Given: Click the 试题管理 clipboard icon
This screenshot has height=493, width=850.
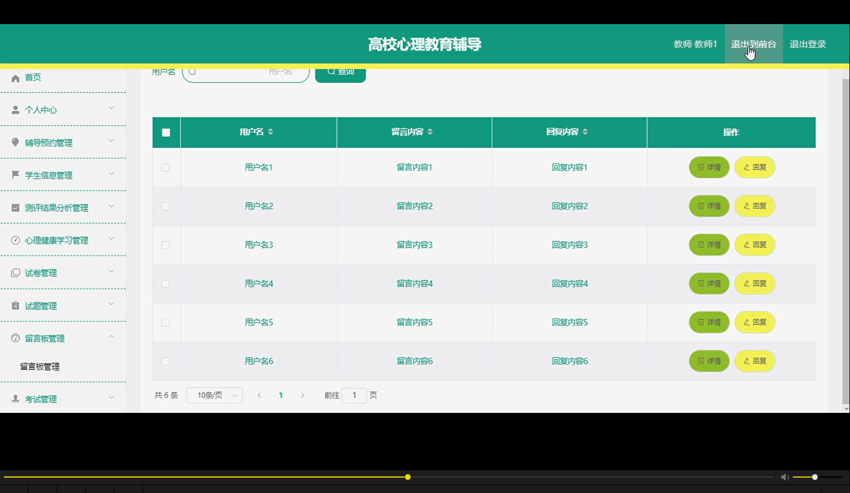Looking at the screenshot, I should [16, 305].
